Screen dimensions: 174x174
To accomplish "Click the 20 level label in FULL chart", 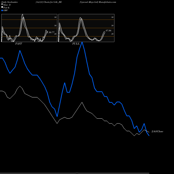I will click(x=112, y=34).
